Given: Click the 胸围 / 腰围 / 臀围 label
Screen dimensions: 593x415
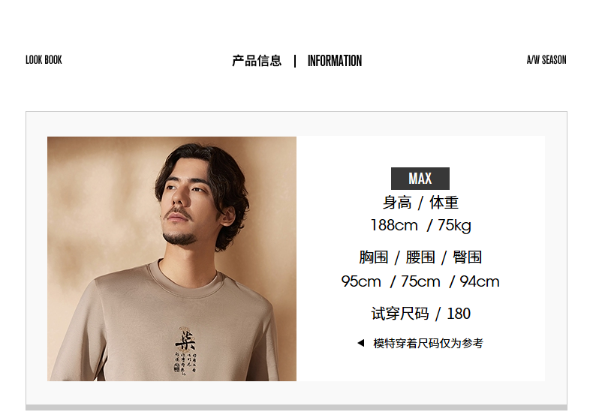Looking at the screenshot, I should 420,257.
